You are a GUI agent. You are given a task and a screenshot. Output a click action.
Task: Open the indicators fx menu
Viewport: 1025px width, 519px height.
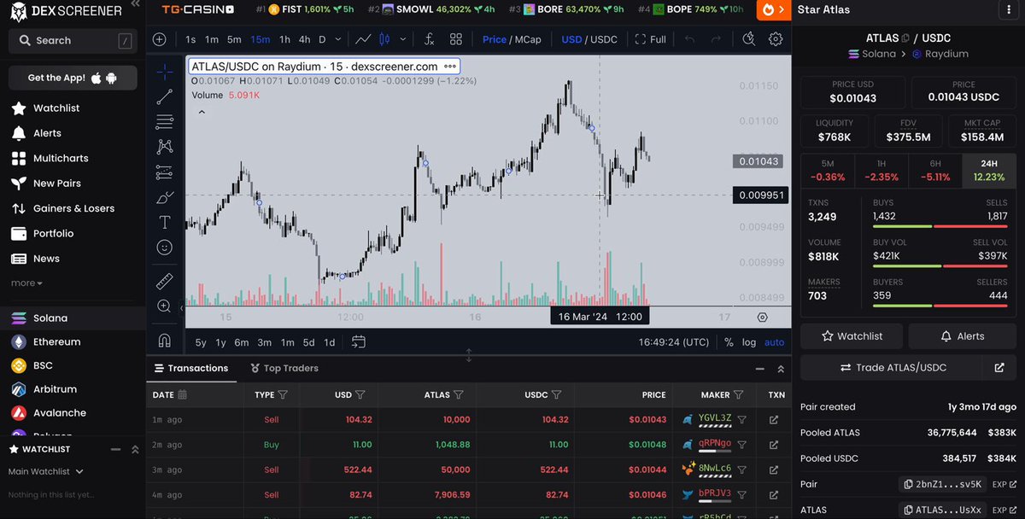(x=429, y=39)
